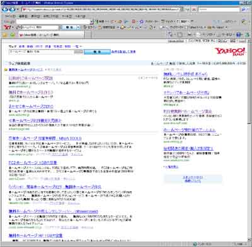The height and width of the screenshot is (247, 252).
Task: Open the ヘルプ(H) menu
Action: pyautogui.click(x=80, y=16)
